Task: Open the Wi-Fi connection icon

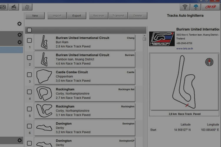Action: [x=185, y=7]
